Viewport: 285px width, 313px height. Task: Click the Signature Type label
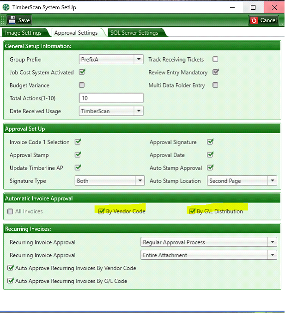click(x=28, y=181)
